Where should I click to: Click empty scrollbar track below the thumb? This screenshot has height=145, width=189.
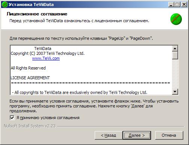click(x=175, y=74)
